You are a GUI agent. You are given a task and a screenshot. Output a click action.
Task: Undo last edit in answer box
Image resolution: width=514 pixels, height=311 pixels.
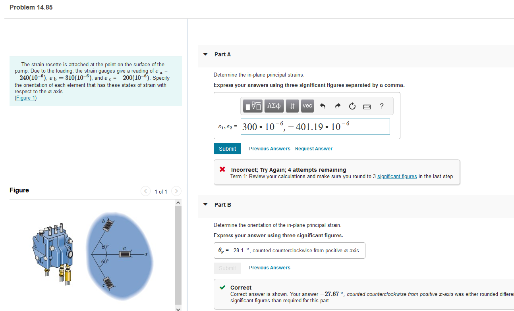click(323, 106)
